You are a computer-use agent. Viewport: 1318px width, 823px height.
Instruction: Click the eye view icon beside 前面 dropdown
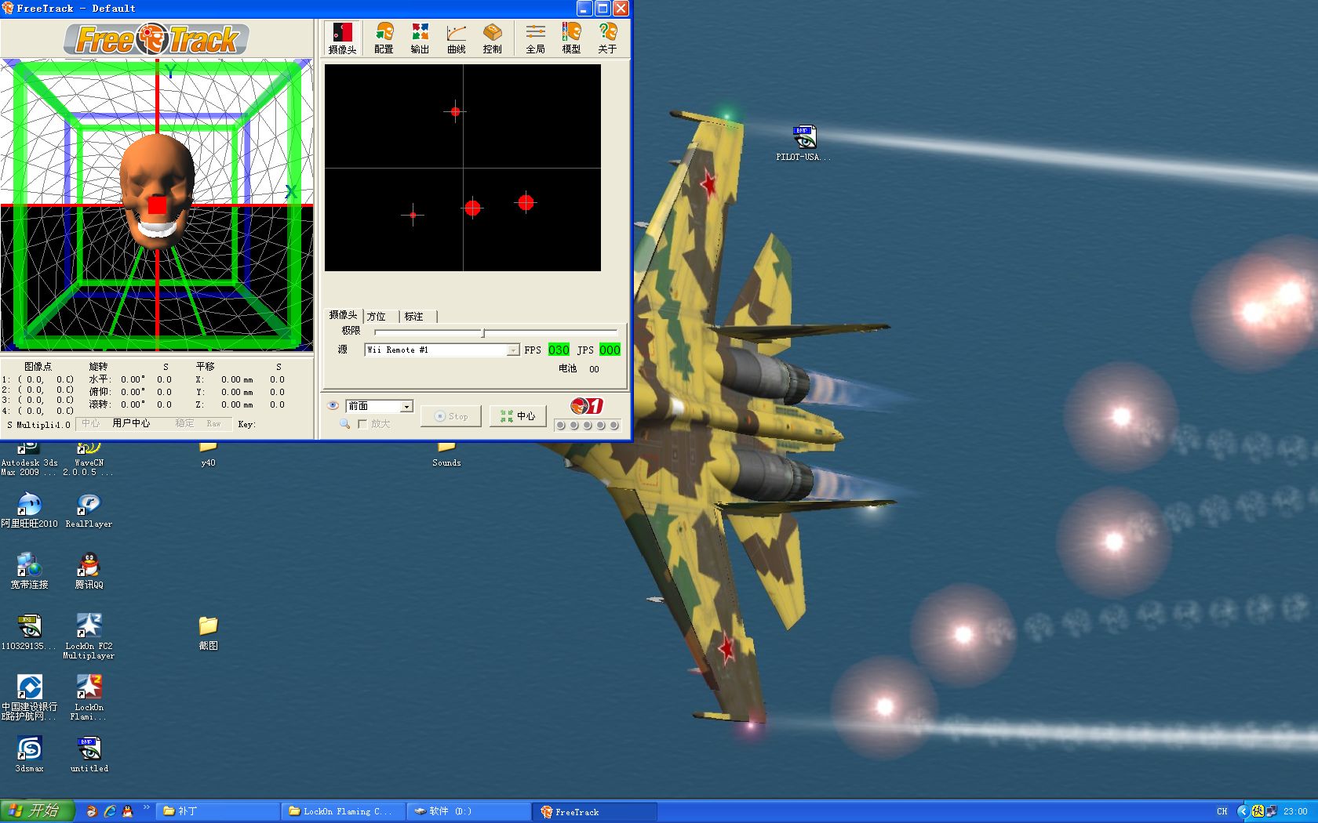(333, 406)
